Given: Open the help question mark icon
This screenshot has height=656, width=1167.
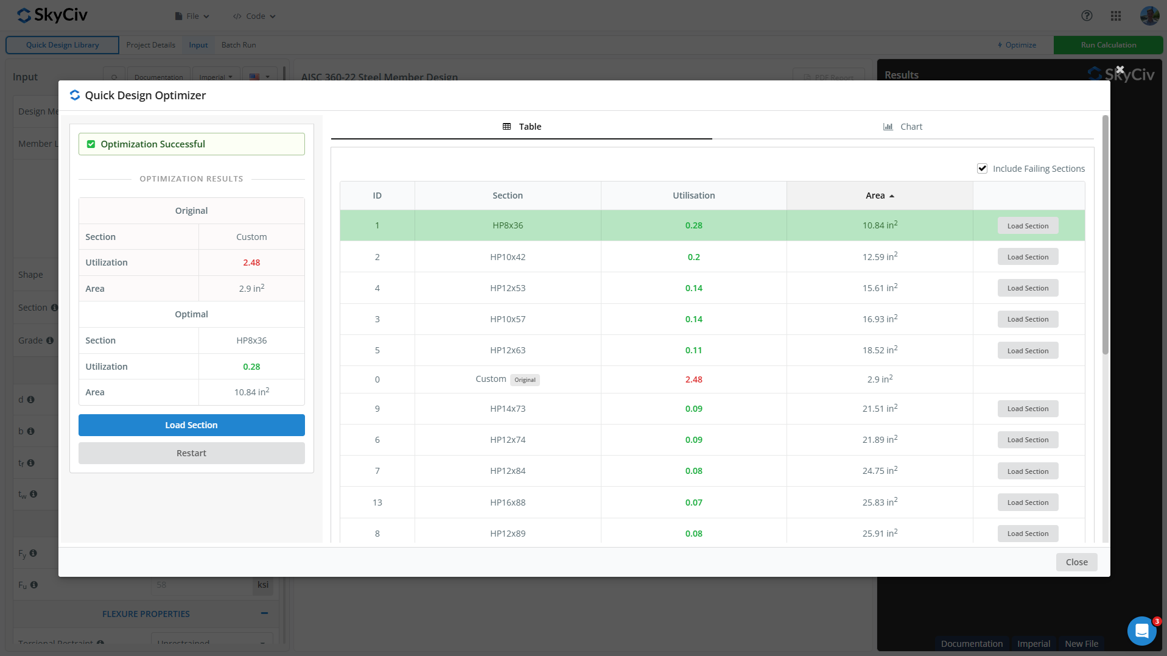Looking at the screenshot, I should (x=1087, y=16).
